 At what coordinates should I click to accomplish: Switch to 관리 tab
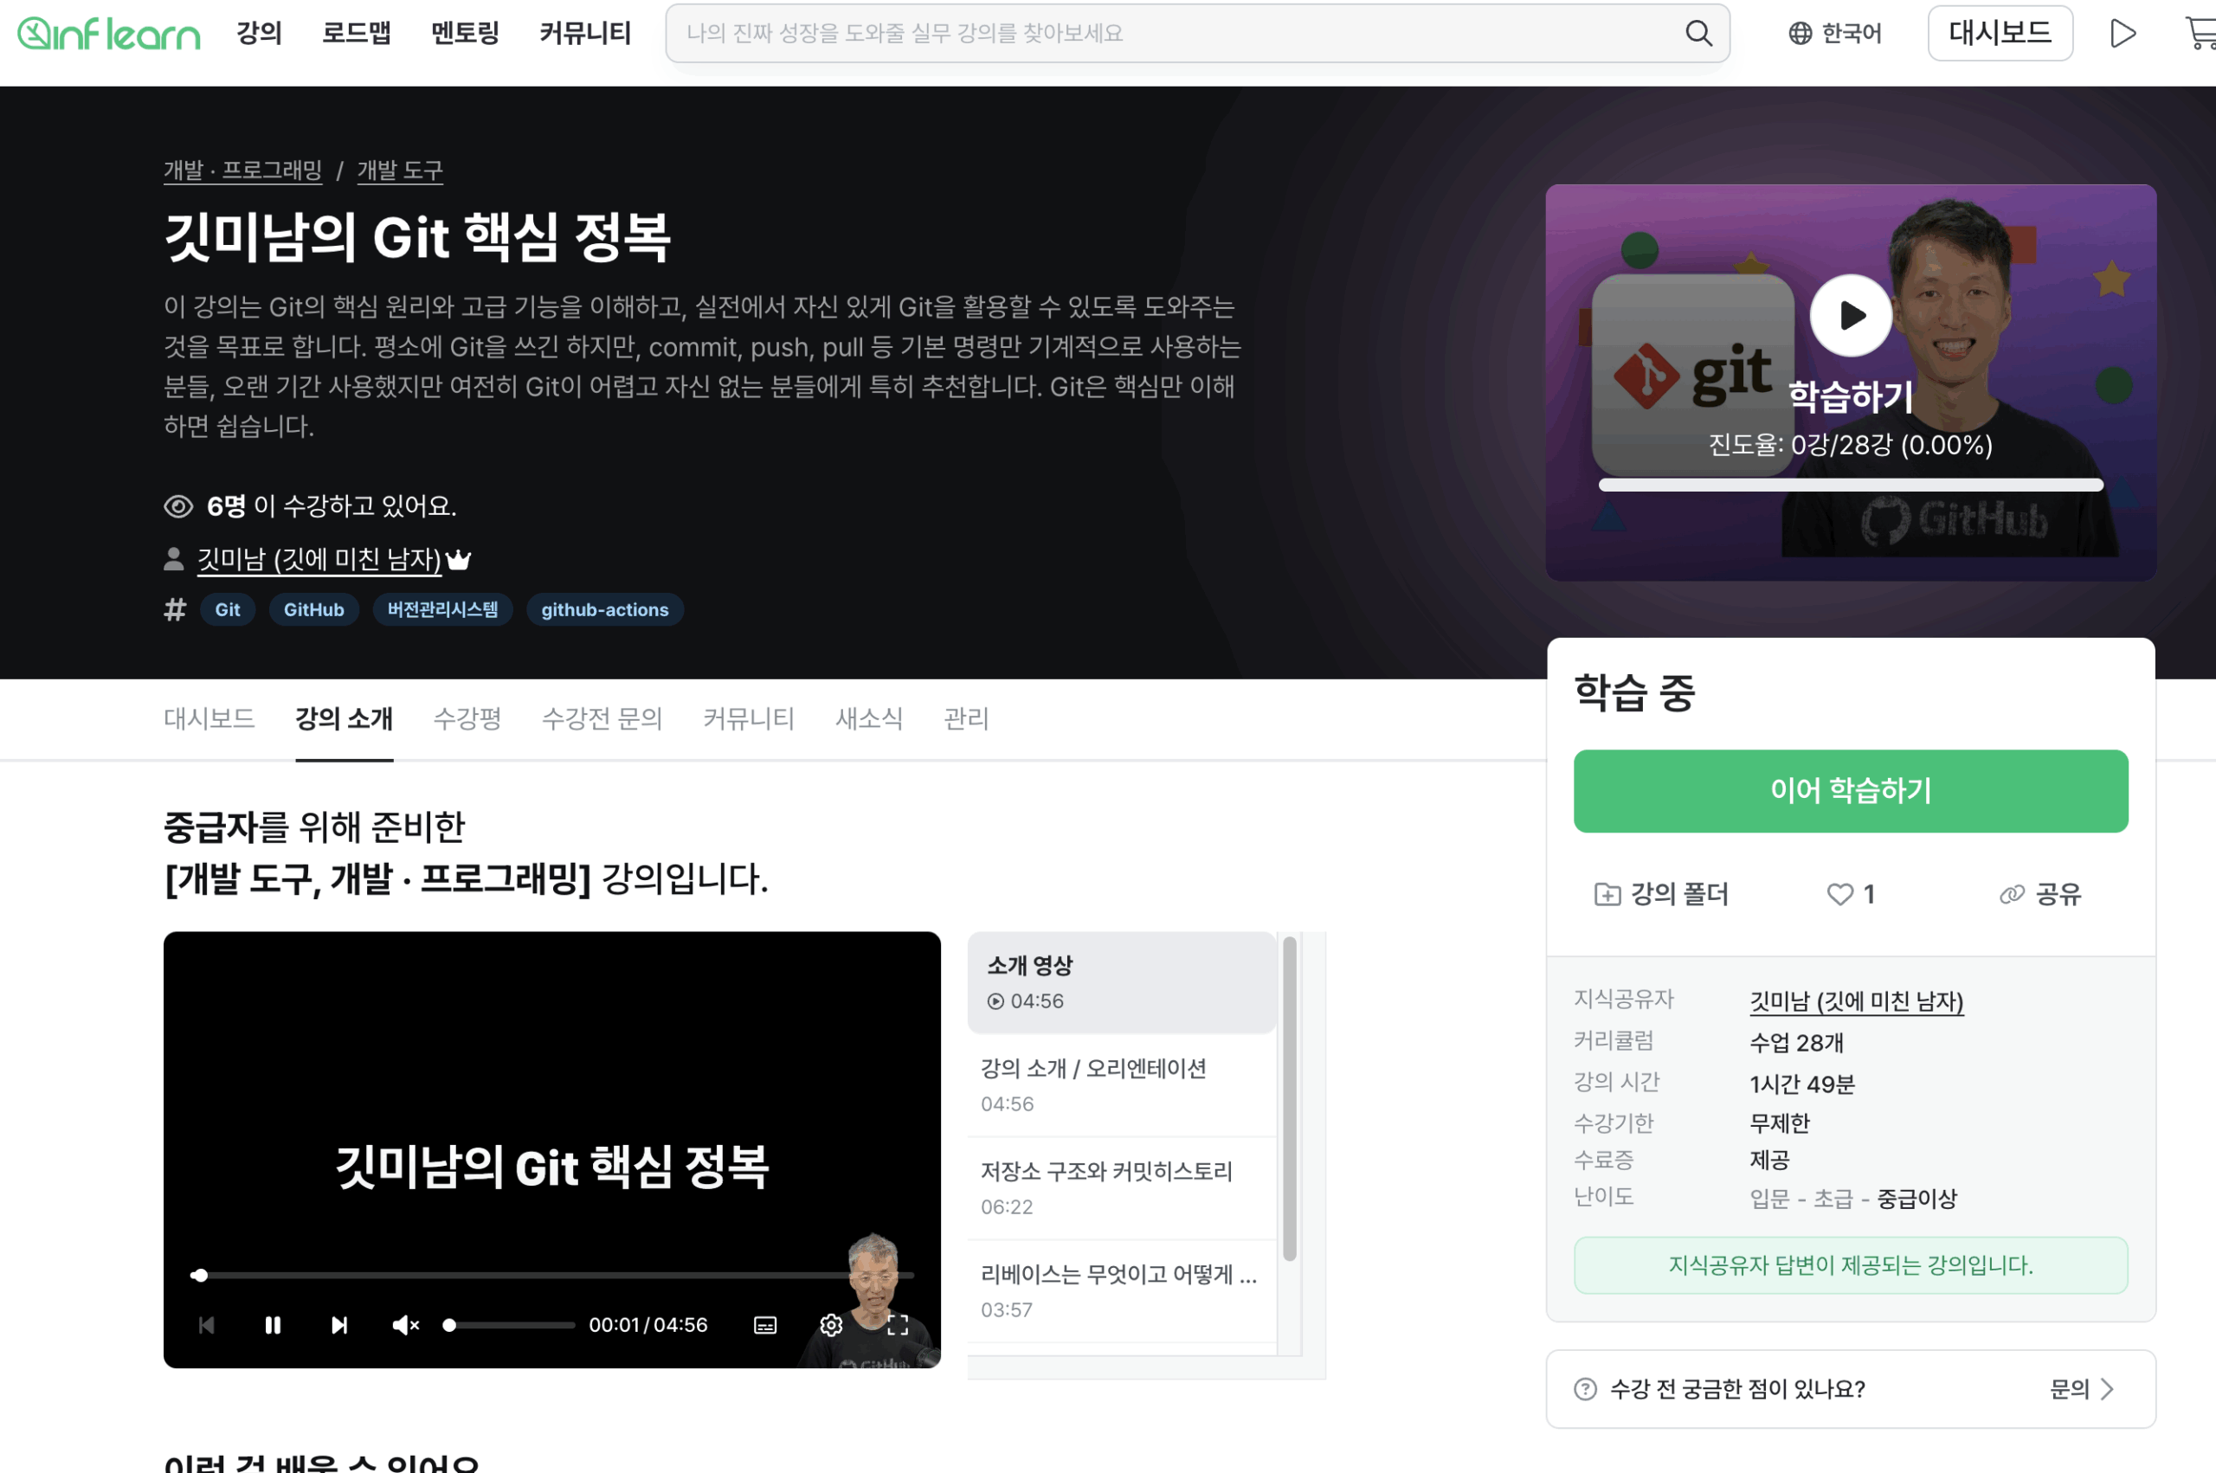click(x=966, y=718)
